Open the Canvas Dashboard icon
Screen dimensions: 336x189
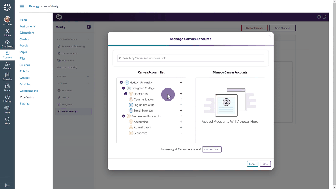(7, 43)
